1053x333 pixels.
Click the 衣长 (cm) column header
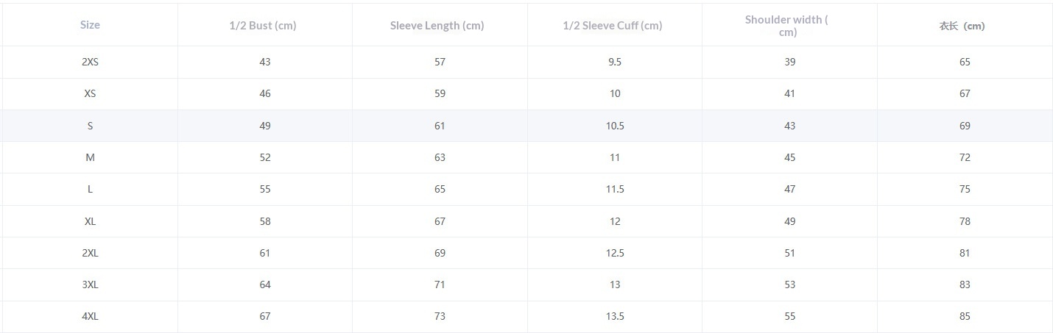coord(962,26)
